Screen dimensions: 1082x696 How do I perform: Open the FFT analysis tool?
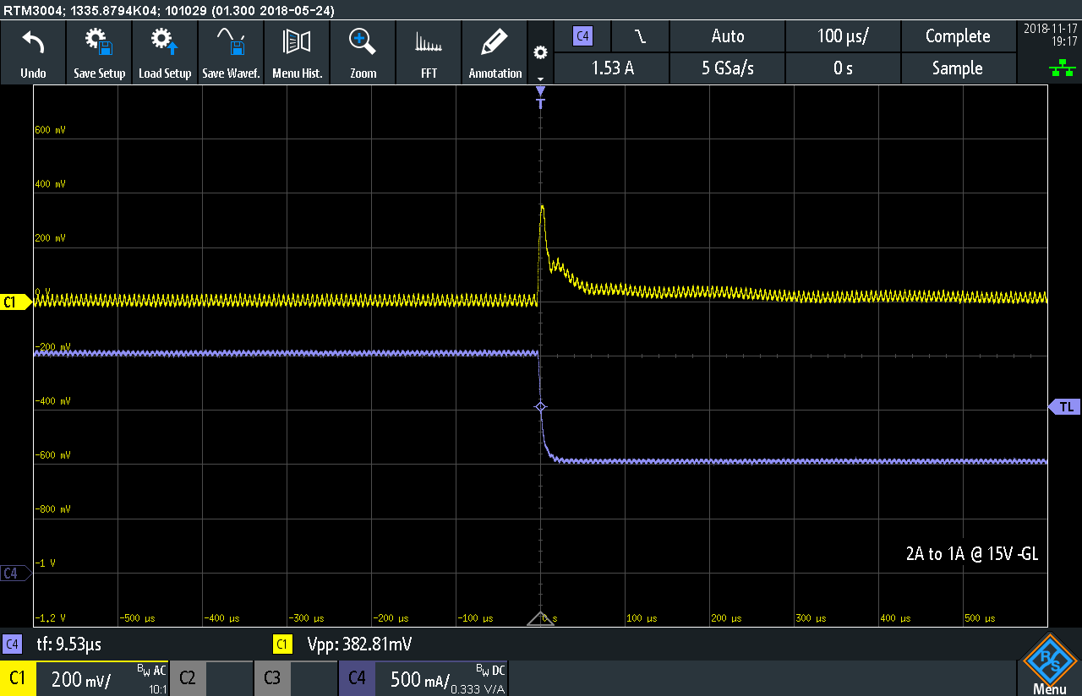click(x=429, y=53)
